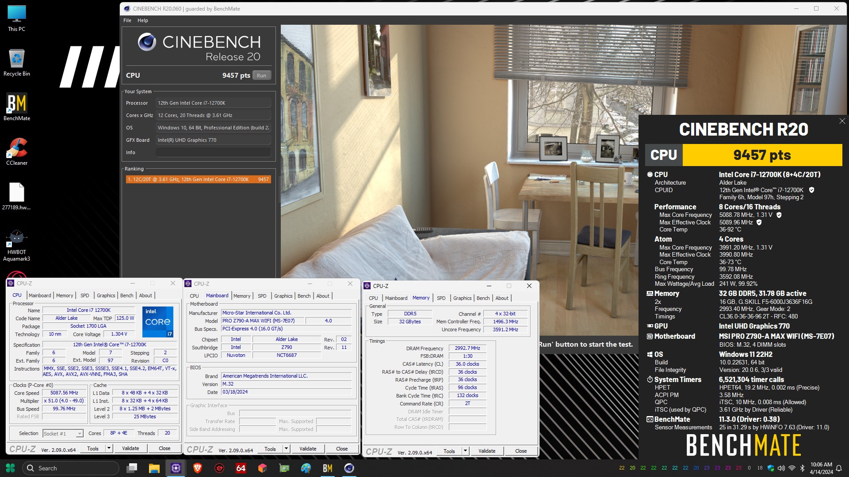Click the DRAM Frequency 2992.7 MHz value
The image size is (849, 477).
[467, 348]
